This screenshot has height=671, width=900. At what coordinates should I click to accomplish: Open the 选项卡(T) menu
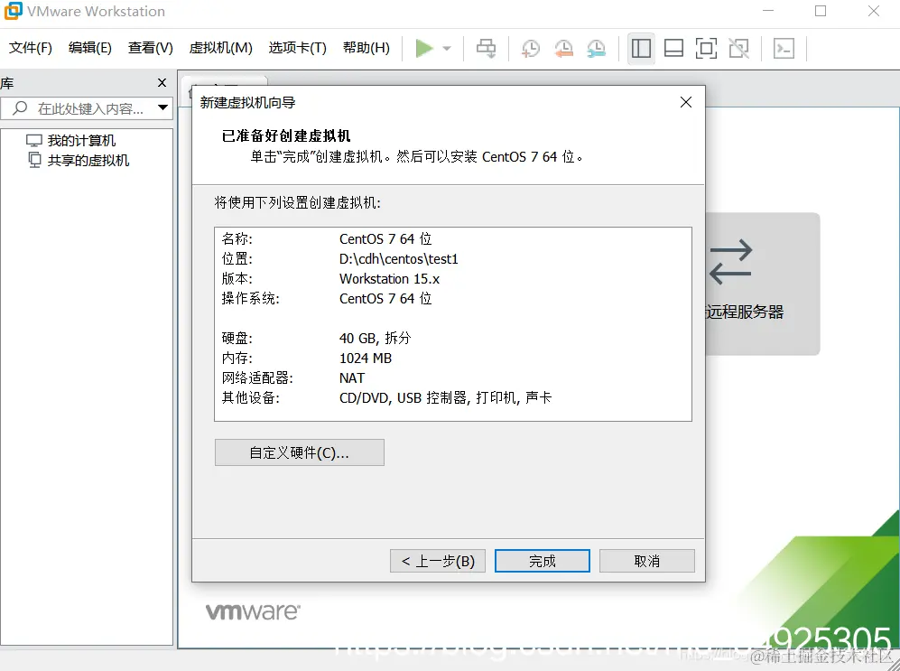pyautogui.click(x=297, y=48)
